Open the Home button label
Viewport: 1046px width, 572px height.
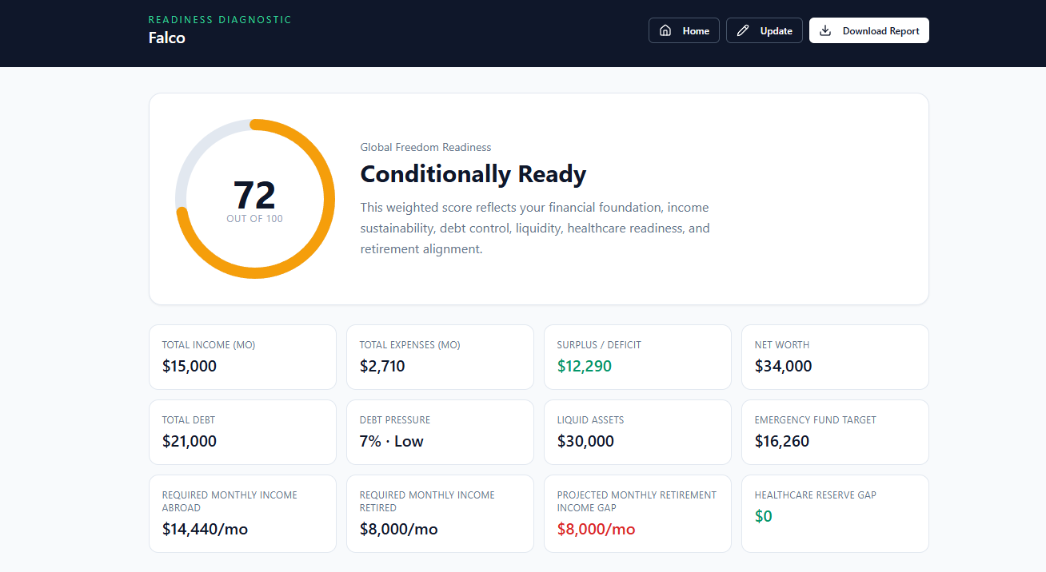coord(696,31)
